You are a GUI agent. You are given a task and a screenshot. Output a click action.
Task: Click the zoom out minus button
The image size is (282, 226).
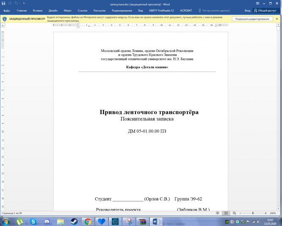[240, 213]
